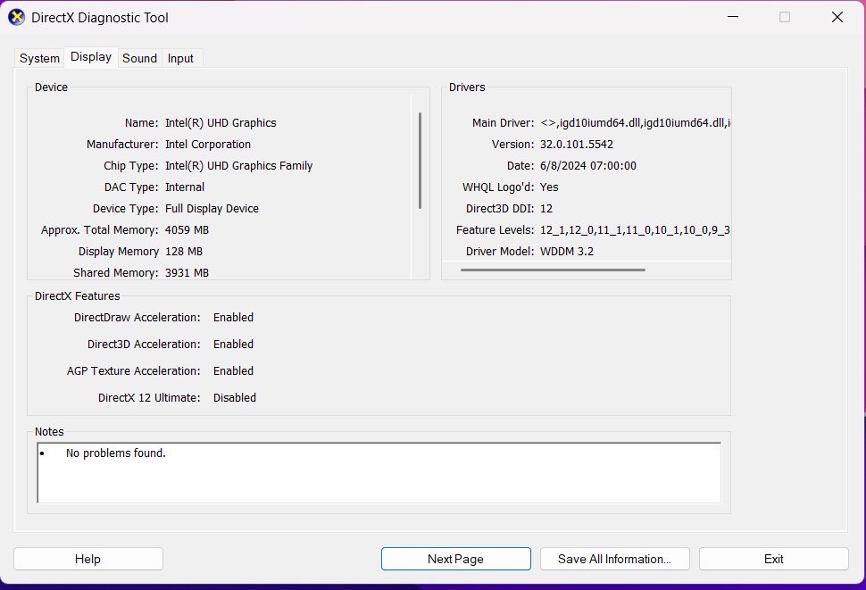Minimize the DirectX Diagnostic Tool window
This screenshot has height=590, width=866.
tap(732, 17)
